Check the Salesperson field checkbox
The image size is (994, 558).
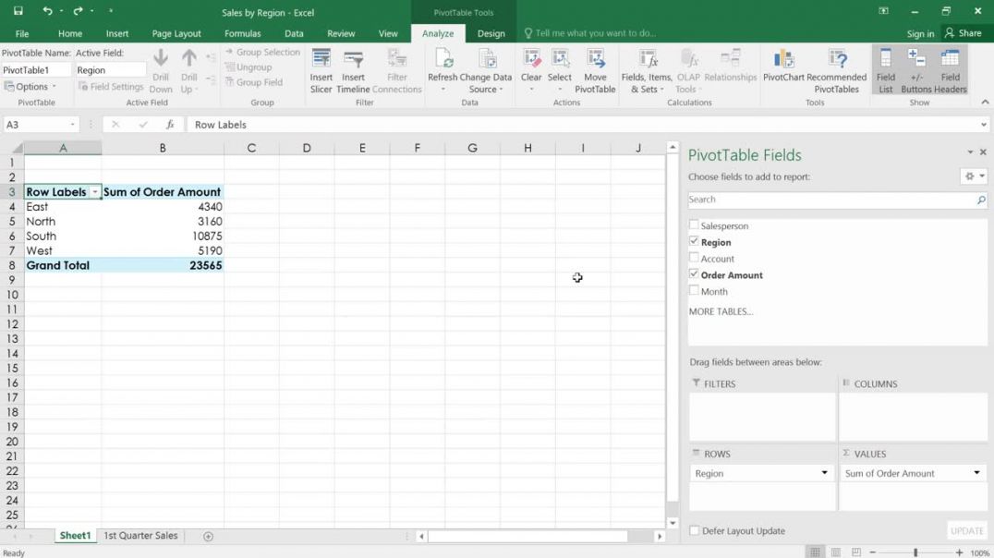point(694,224)
